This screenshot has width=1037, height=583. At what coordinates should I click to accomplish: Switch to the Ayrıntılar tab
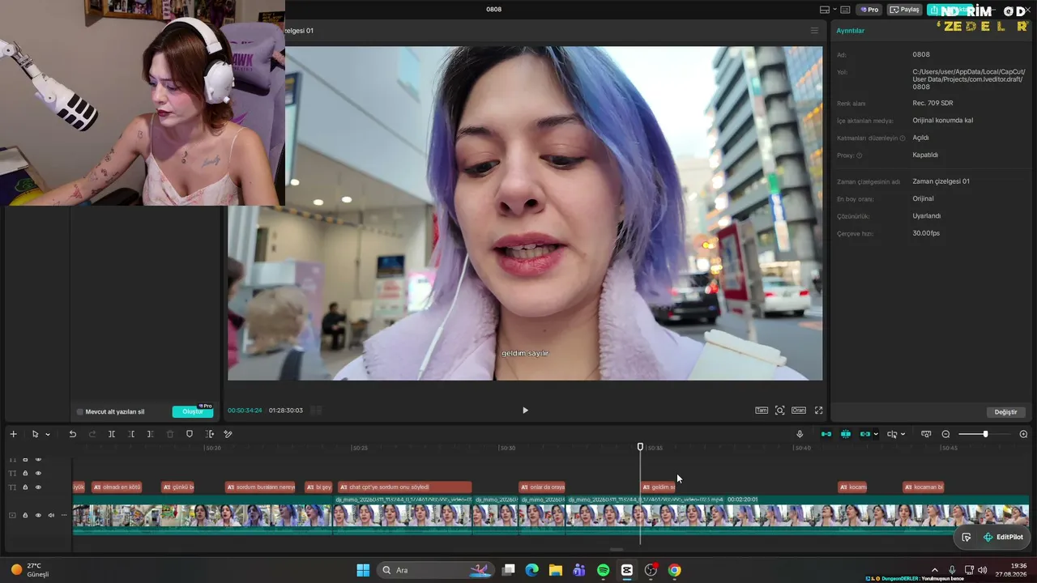pos(851,31)
